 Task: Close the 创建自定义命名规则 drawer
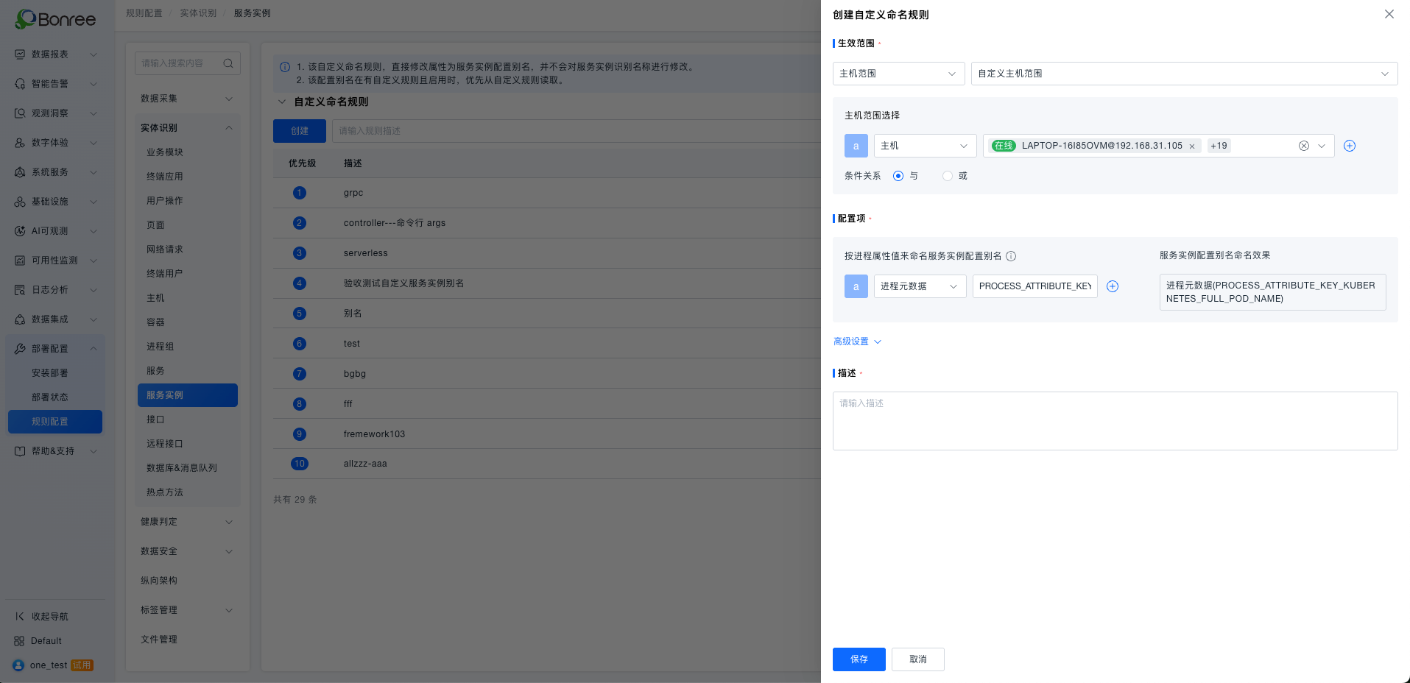tap(1389, 14)
